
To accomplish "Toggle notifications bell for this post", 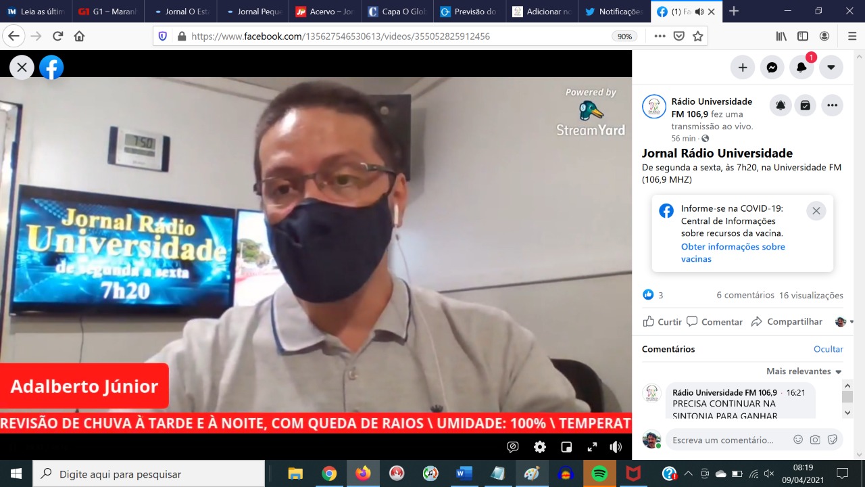I will point(781,106).
